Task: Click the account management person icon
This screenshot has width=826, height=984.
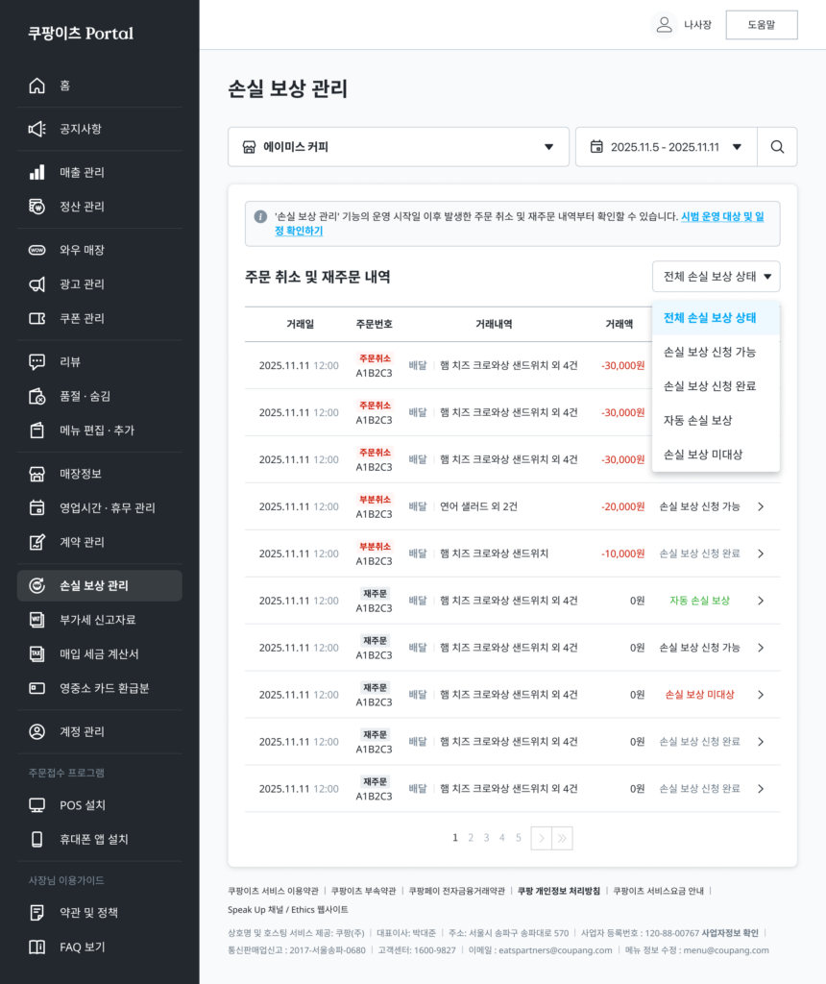Action: (36, 732)
